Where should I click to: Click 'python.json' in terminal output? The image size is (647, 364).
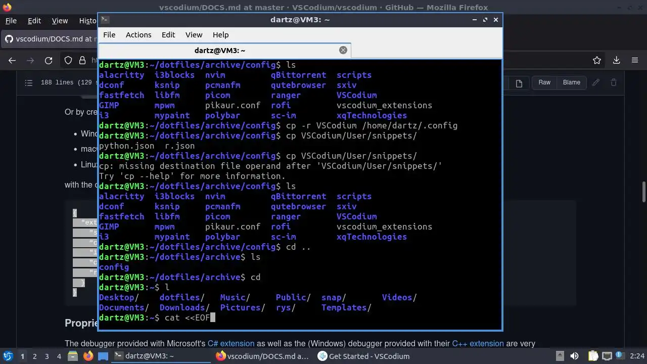pos(127,146)
